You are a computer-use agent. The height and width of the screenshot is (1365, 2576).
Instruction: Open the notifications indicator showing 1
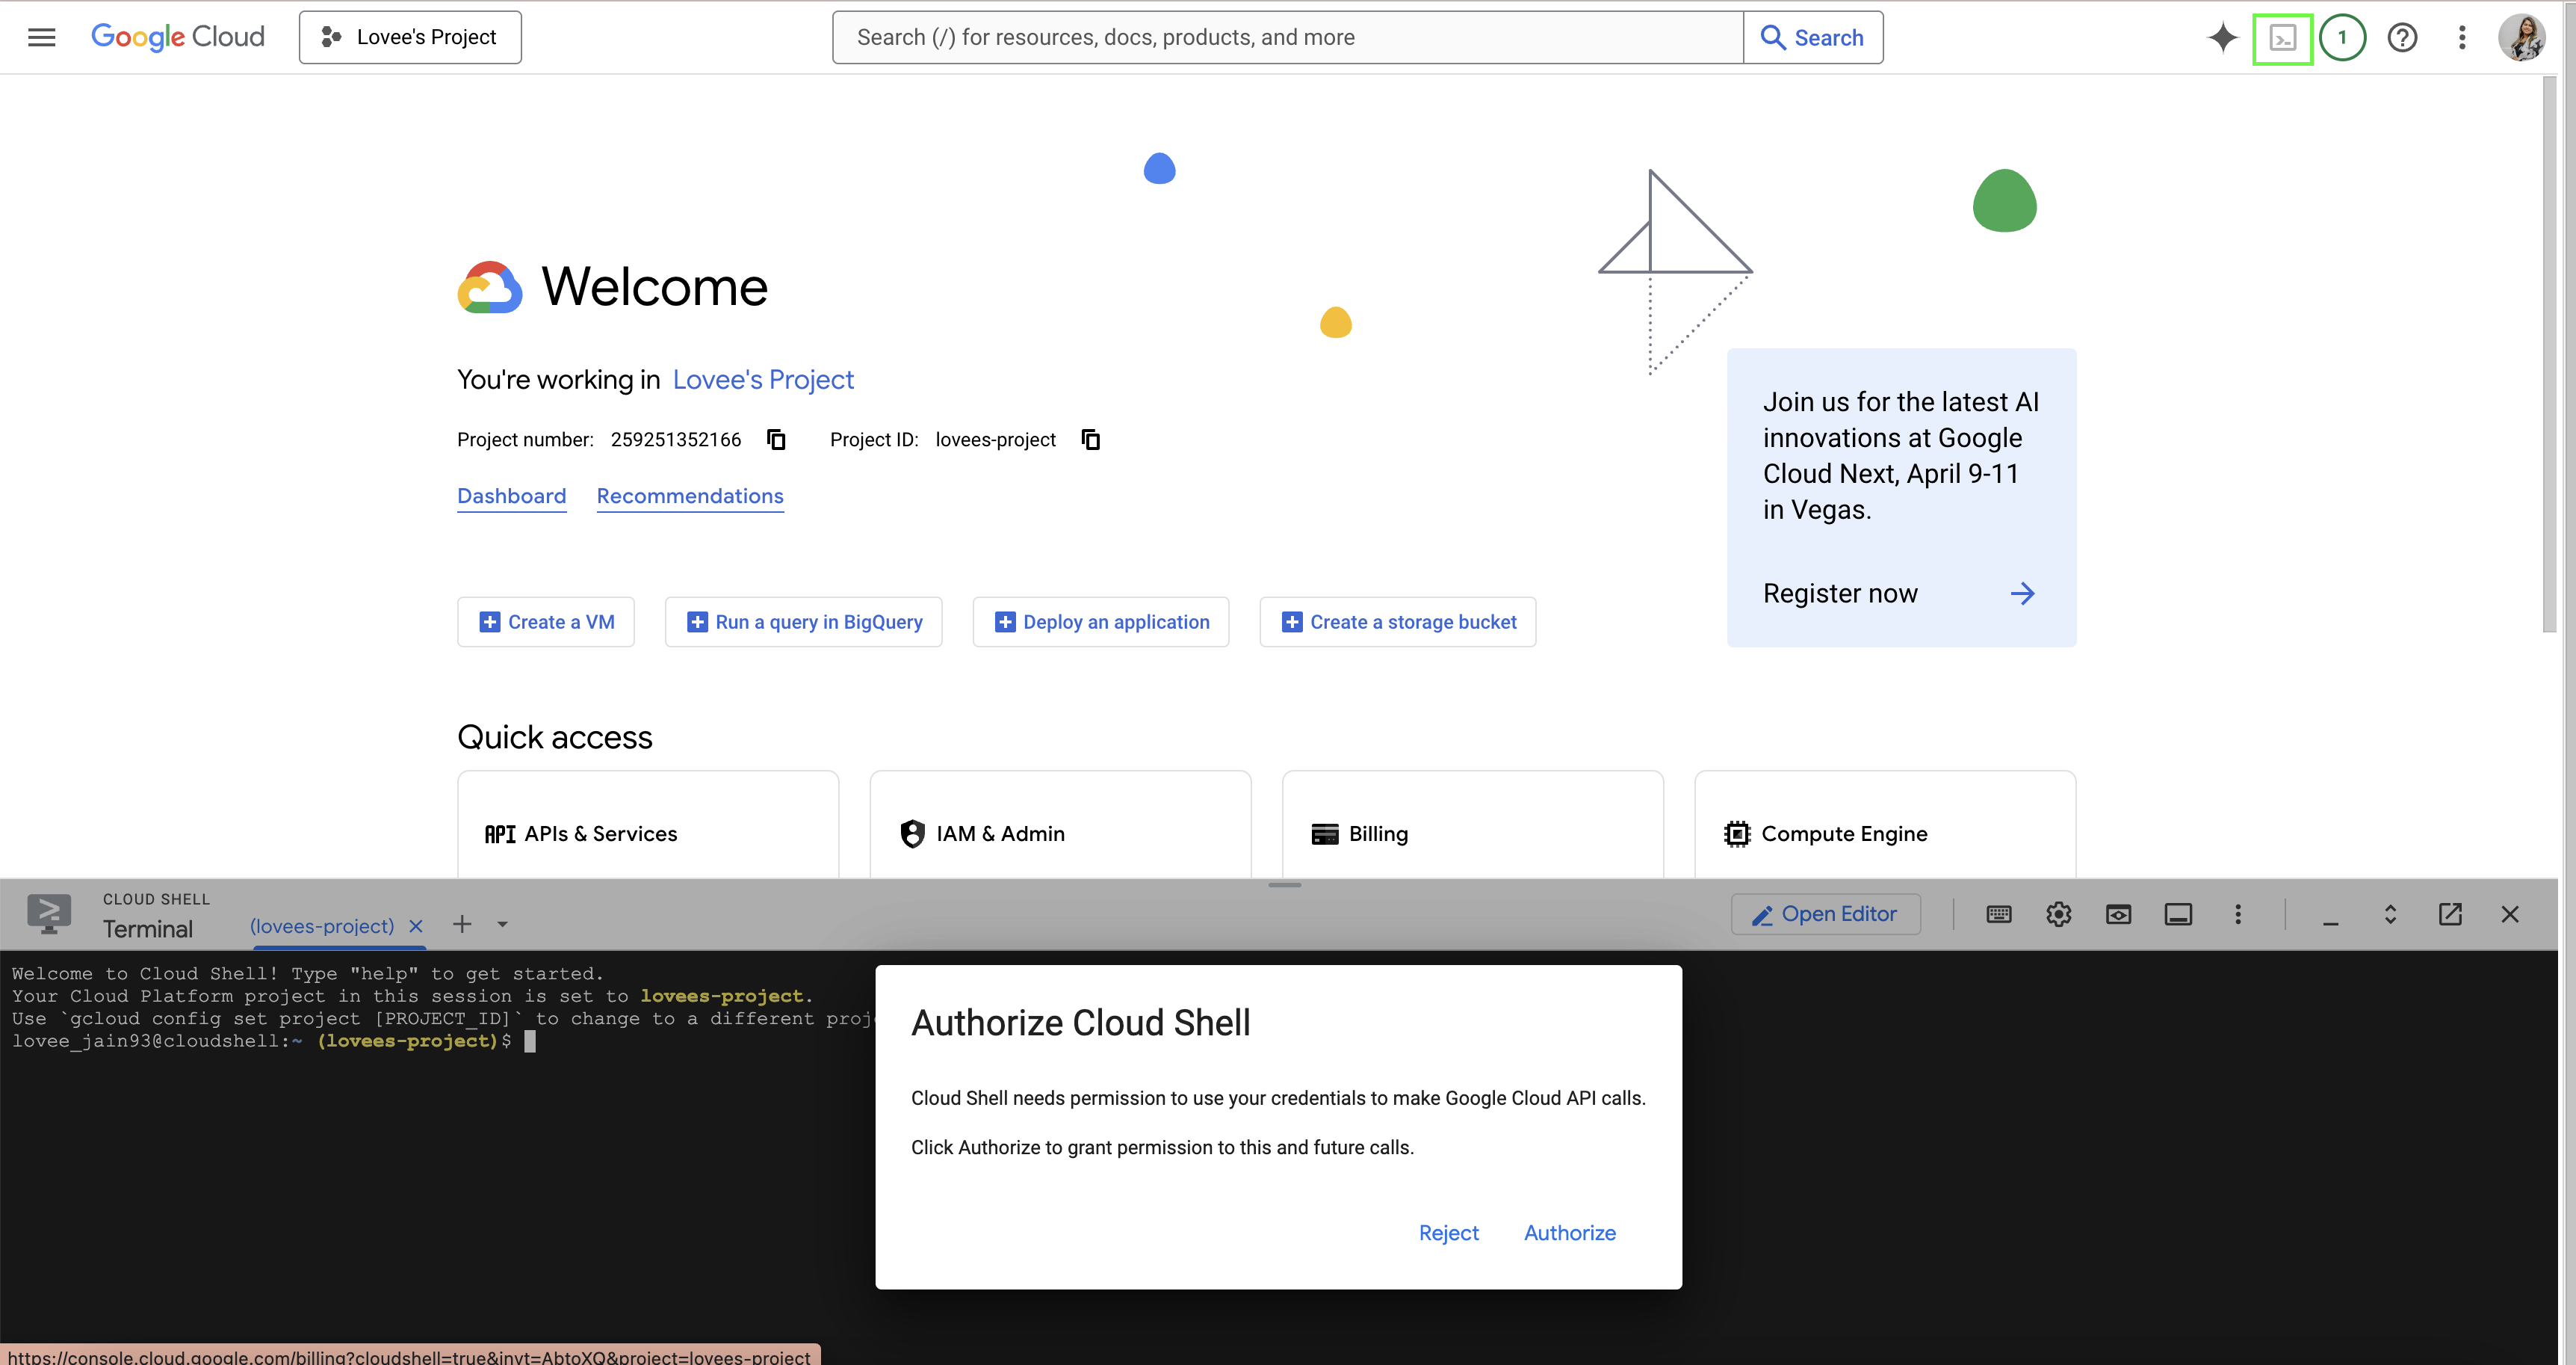pos(2342,37)
